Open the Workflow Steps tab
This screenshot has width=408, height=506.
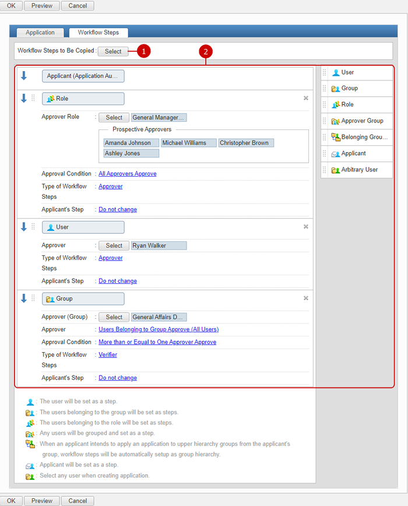coord(99,33)
